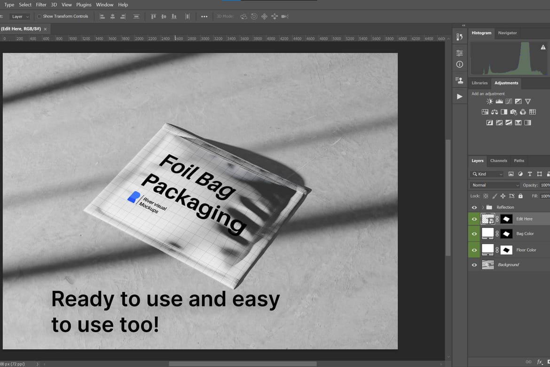This screenshot has height=367, width=550.
Task: Open the Plugins menu
Action: 84,5
